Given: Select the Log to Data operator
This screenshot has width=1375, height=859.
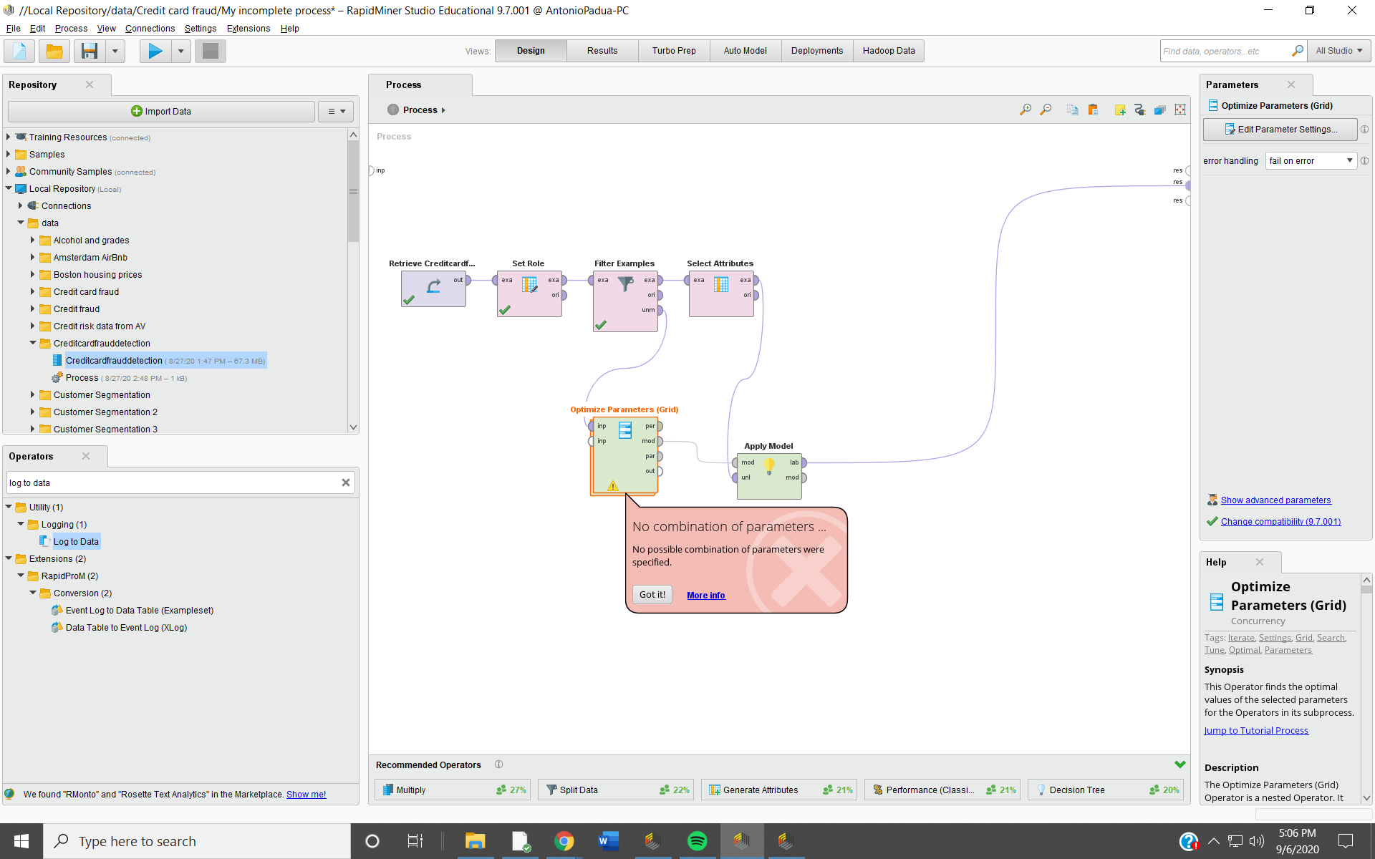Looking at the screenshot, I should pyautogui.click(x=76, y=541).
